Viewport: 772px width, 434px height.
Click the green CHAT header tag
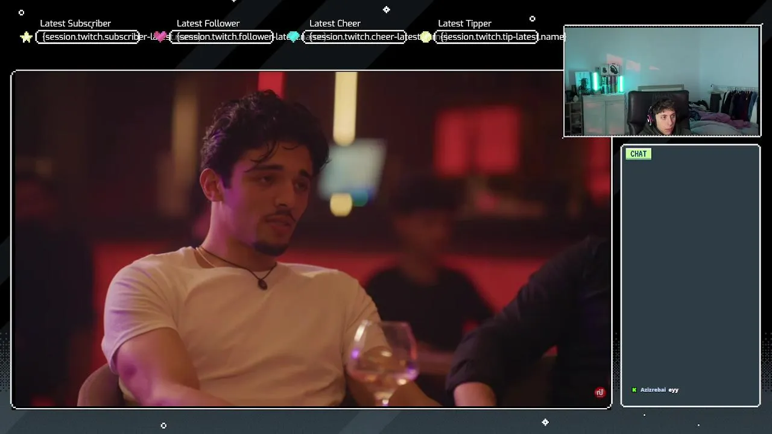click(638, 154)
